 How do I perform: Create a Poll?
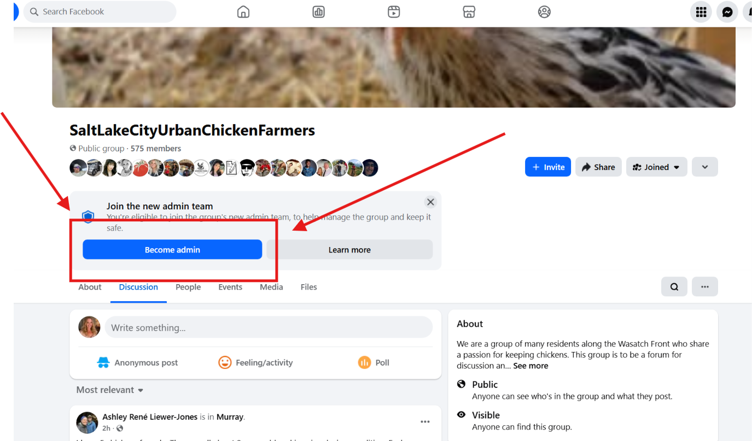tap(374, 362)
